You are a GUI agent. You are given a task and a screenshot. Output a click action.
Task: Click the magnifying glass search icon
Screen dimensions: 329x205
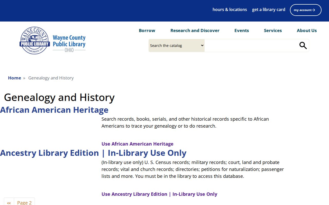click(303, 46)
